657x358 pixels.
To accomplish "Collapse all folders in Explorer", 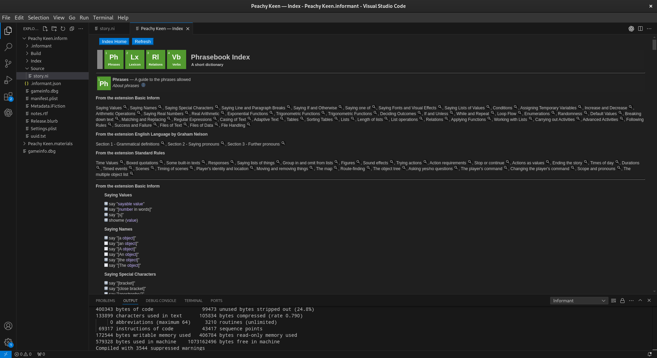I will (x=72, y=29).
